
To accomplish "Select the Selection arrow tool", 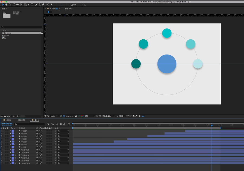I will [3, 5].
